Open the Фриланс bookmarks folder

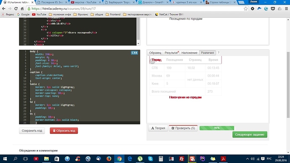81,14
